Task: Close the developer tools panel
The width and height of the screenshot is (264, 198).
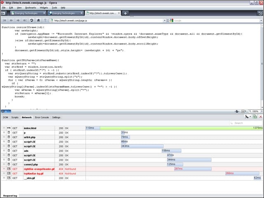Action: (x=261, y=116)
